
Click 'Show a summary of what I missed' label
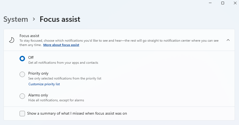click(x=77, y=113)
